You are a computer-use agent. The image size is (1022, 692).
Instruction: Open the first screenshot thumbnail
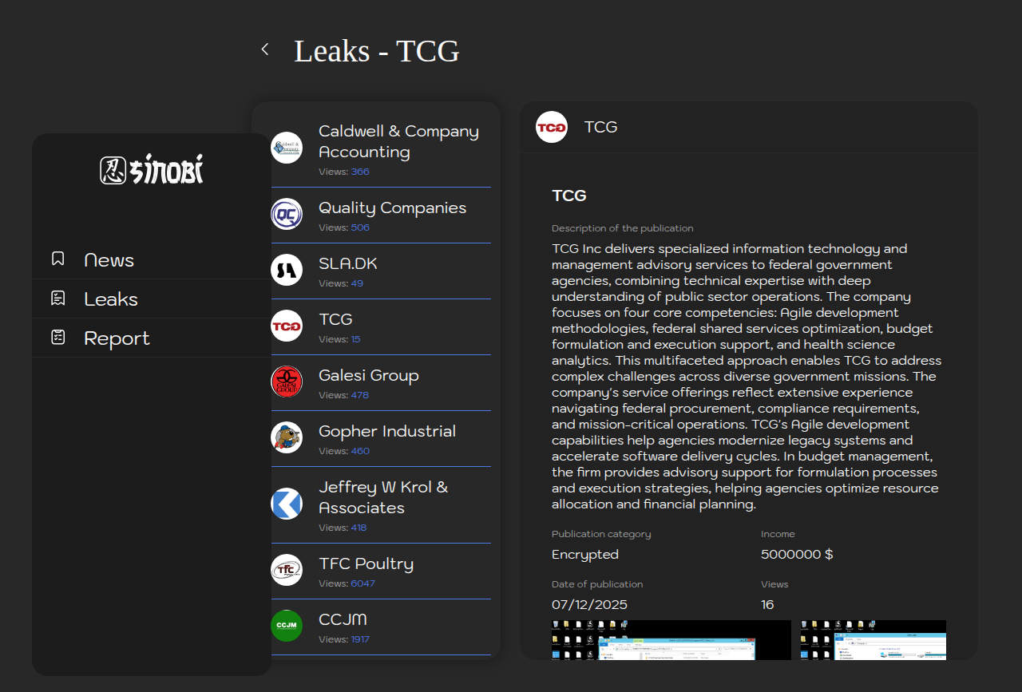tap(671, 640)
